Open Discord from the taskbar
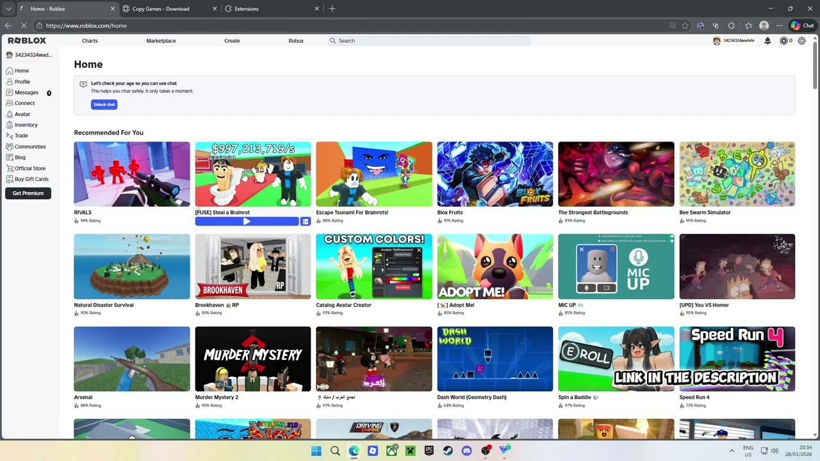The width and height of the screenshot is (820, 461). [x=466, y=451]
